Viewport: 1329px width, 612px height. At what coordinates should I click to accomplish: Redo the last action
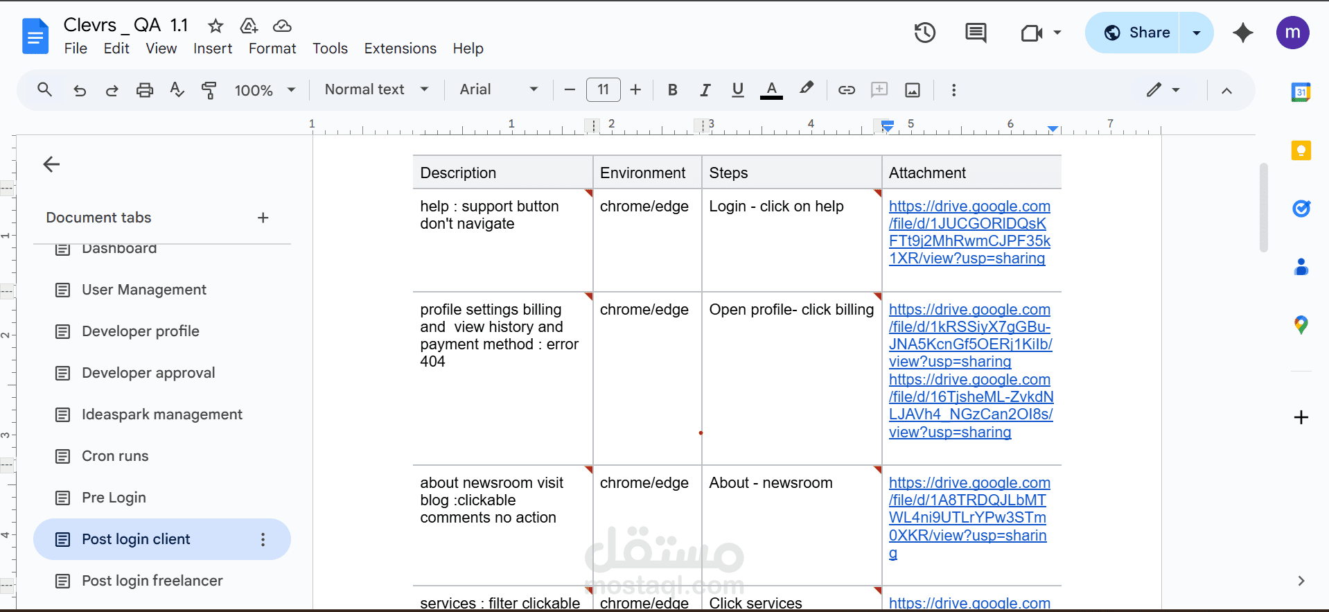(112, 90)
